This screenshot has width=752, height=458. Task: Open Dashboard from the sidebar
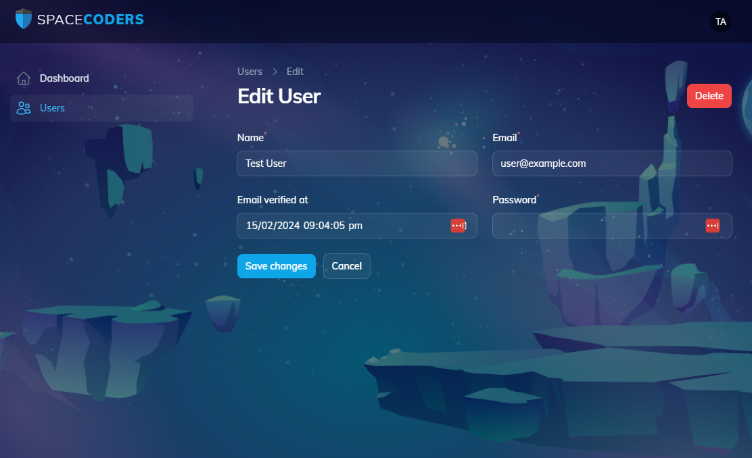coord(101,78)
